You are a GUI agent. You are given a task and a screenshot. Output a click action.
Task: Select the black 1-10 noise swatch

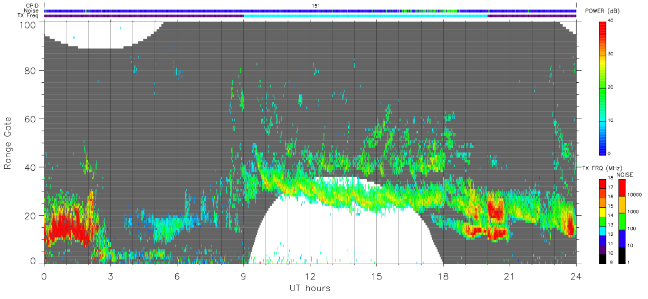coord(622,254)
